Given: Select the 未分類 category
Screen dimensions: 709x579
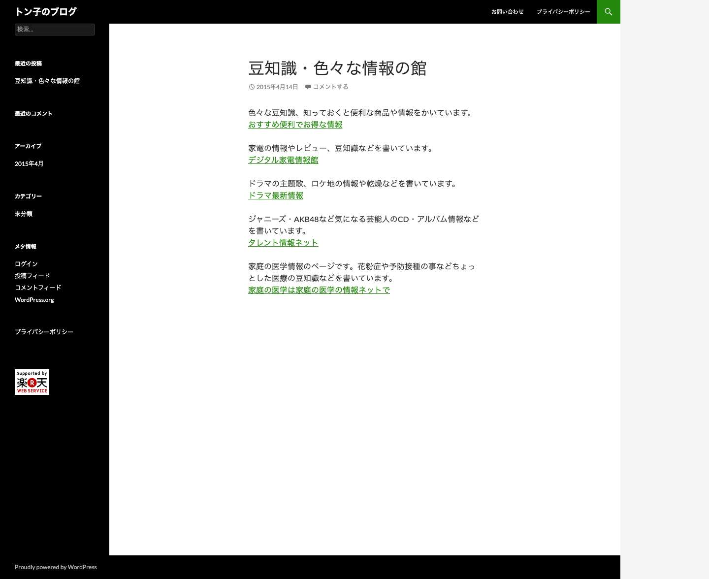Looking at the screenshot, I should point(24,213).
